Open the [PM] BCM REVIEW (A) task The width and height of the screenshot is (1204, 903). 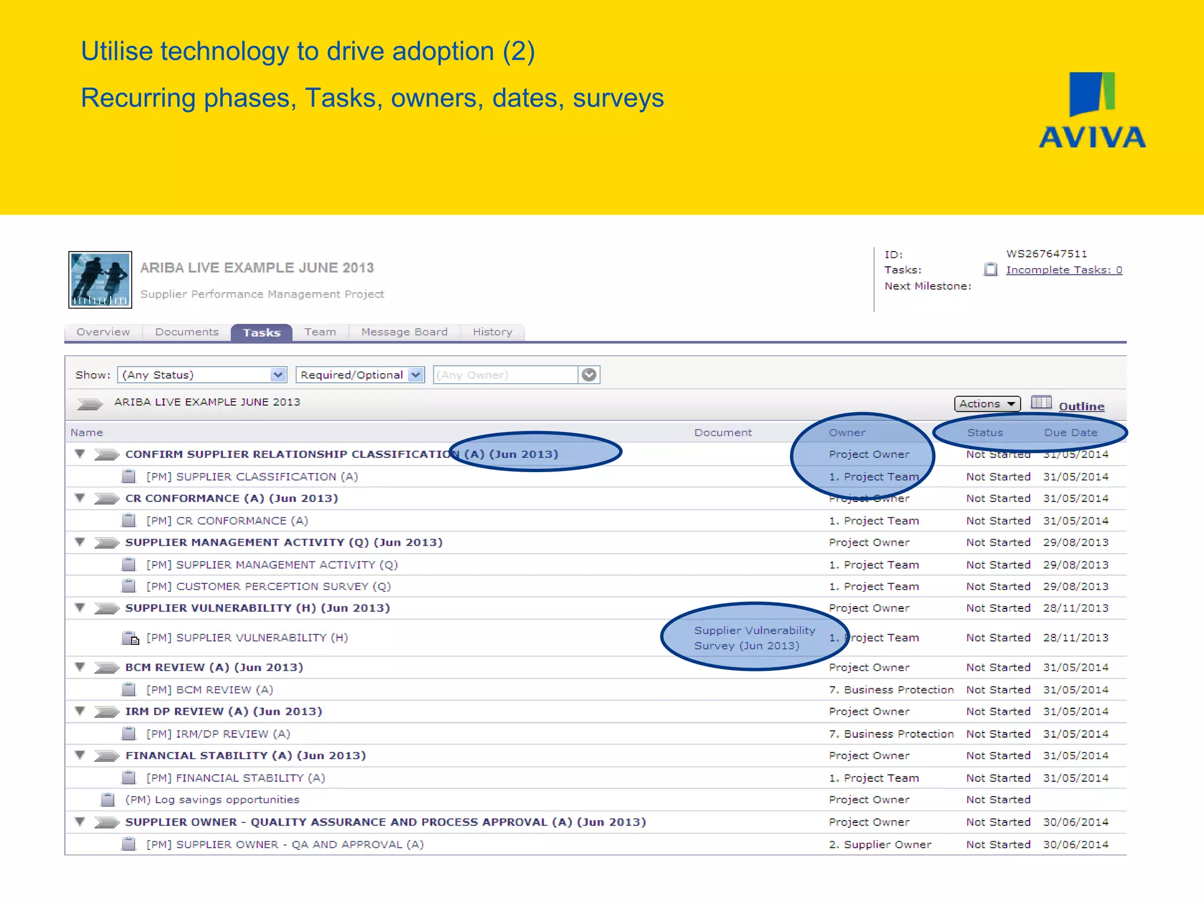click(210, 690)
